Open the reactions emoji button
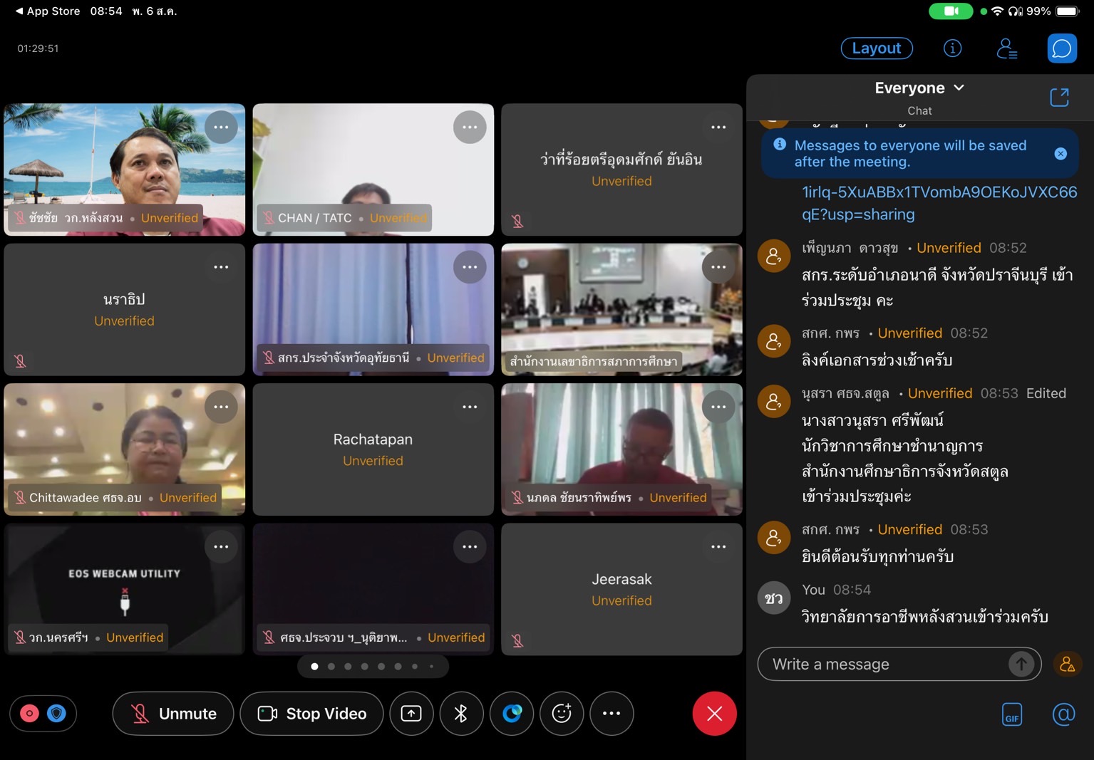Screen dimensions: 1094x760 (x=562, y=714)
